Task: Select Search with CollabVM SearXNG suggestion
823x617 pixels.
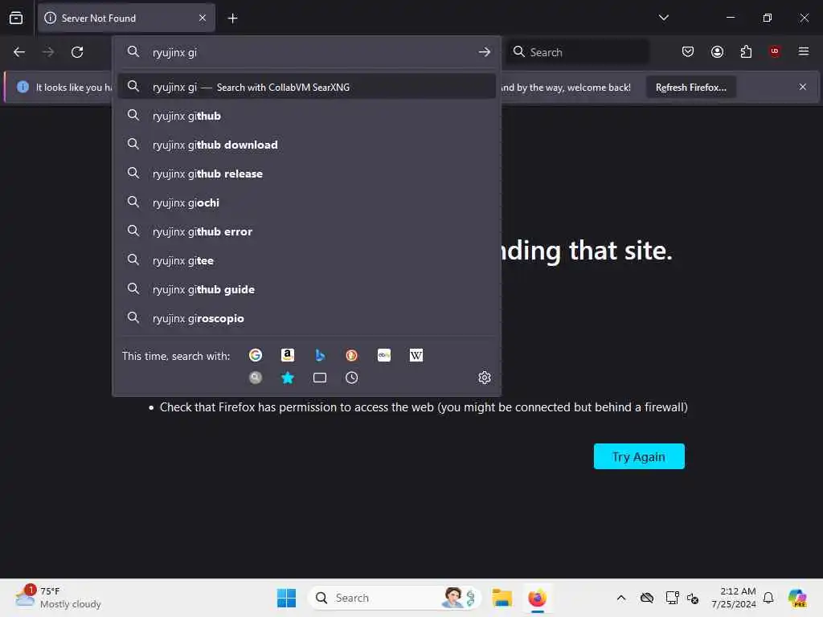Action: coord(307,87)
